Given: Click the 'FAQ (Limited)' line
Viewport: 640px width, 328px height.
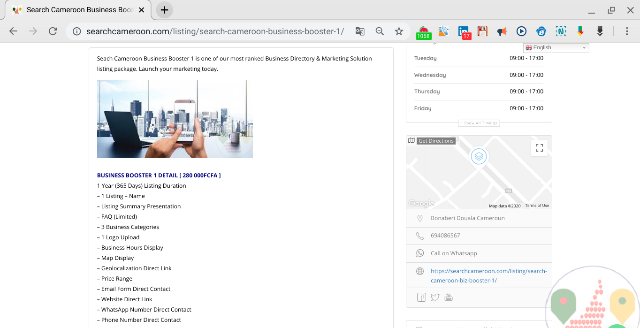Looking at the screenshot, I should (x=117, y=217).
